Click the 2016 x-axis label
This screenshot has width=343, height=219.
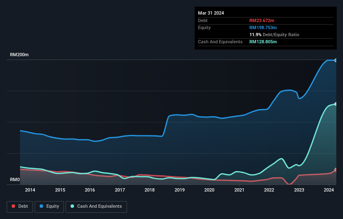click(x=90, y=190)
